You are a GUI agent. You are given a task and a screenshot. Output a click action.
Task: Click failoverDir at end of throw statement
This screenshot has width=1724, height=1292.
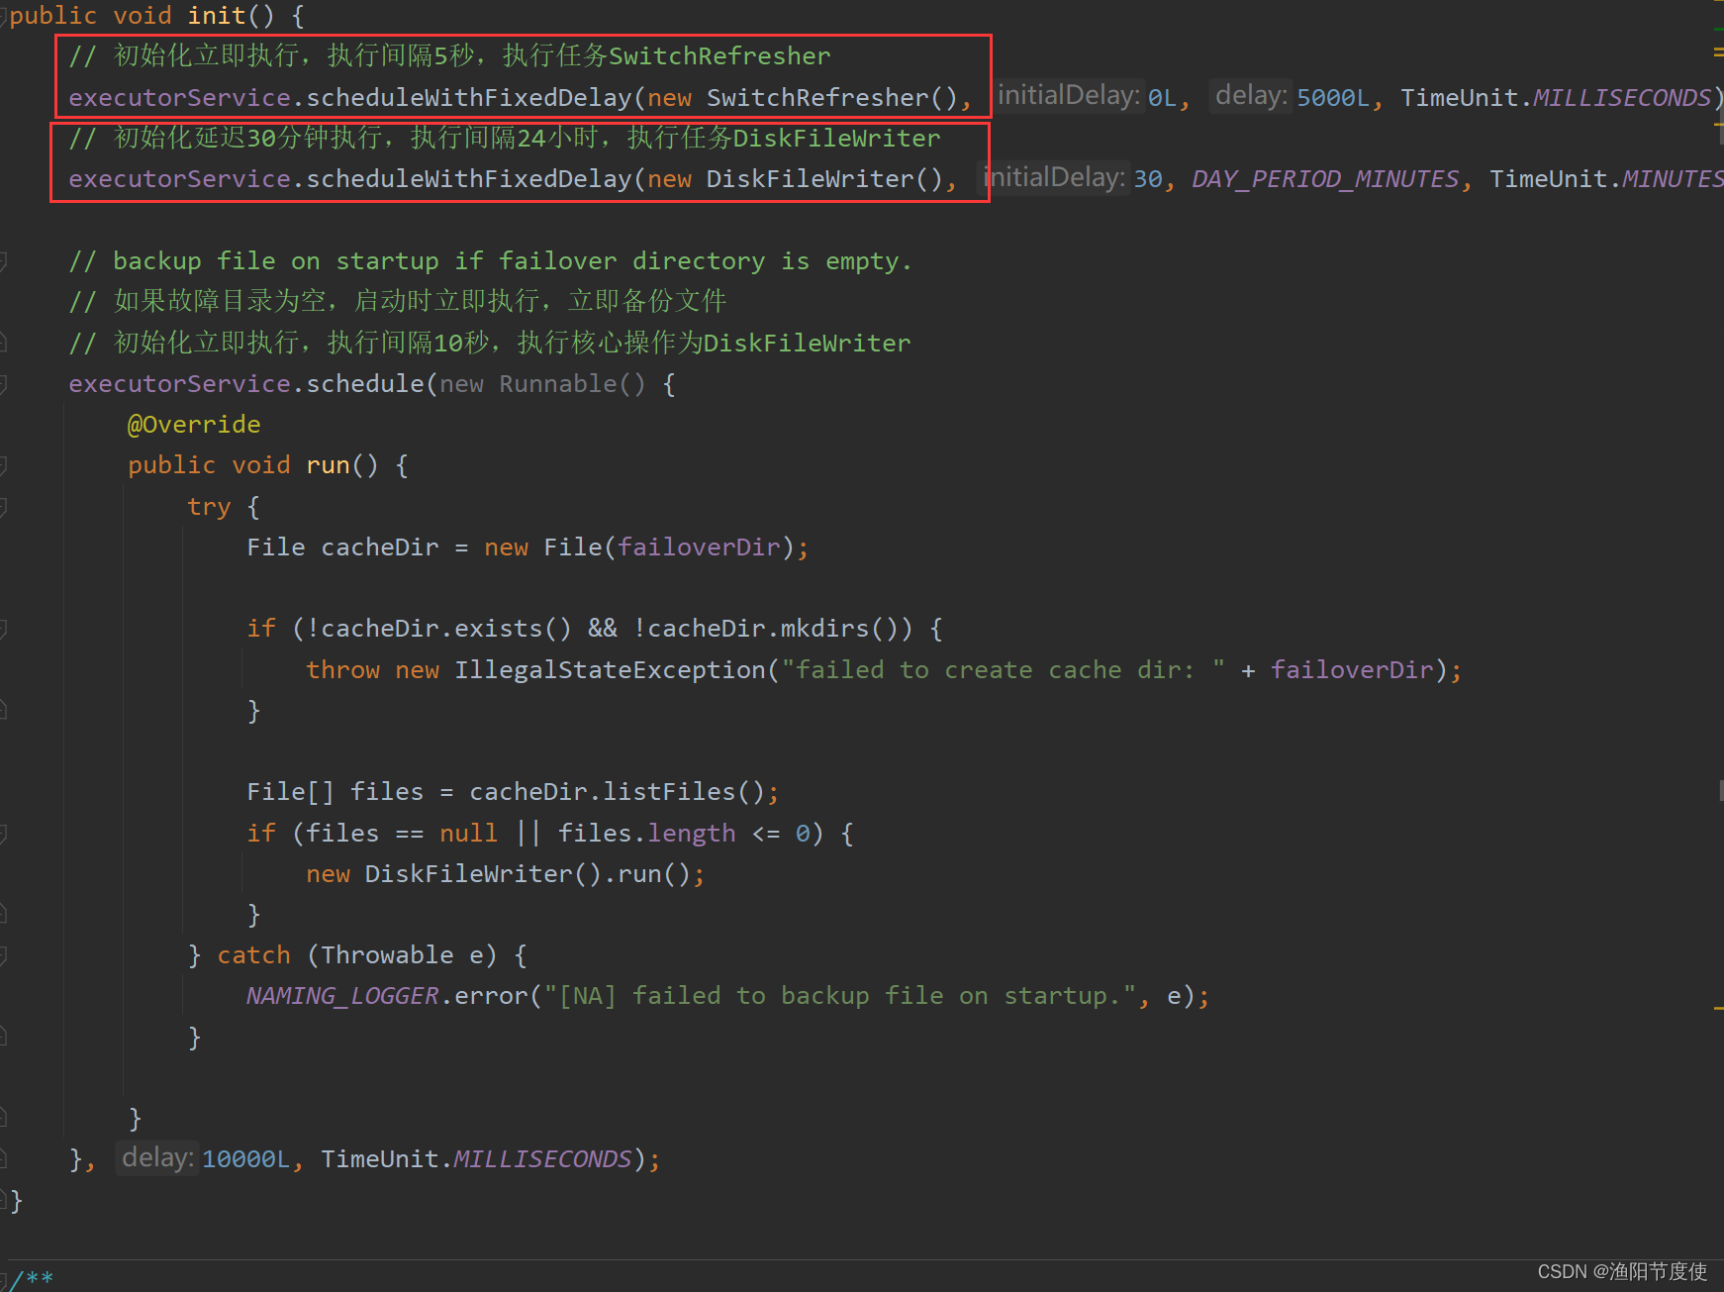[1353, 670]
